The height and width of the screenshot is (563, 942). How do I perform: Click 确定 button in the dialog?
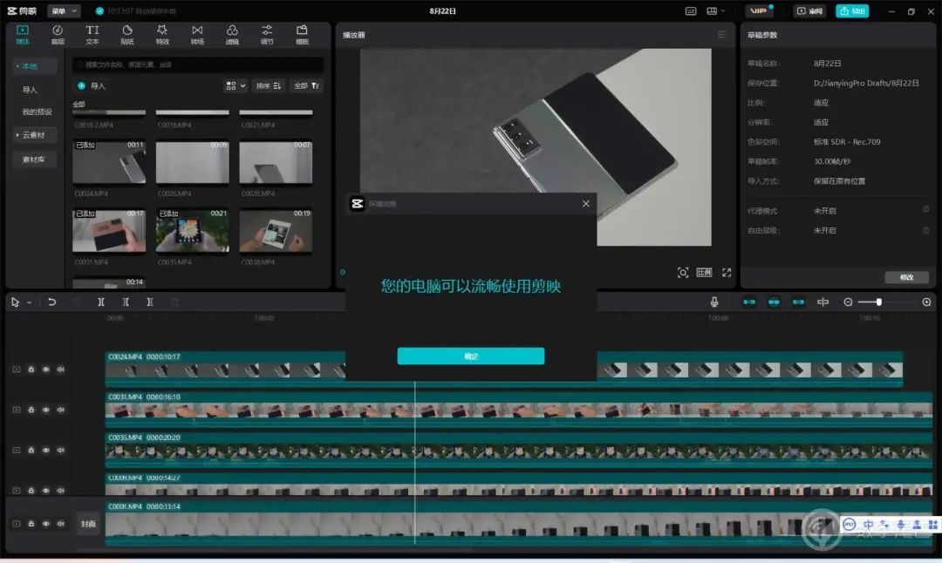click(471, 356)
